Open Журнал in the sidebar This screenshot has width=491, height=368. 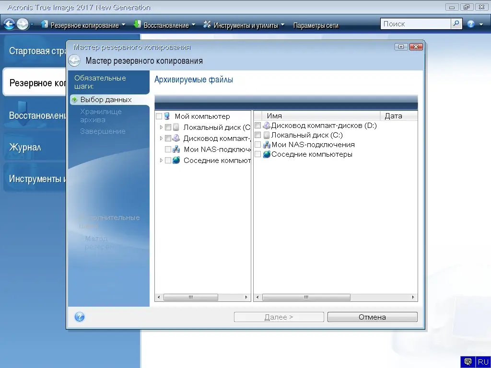coord(35,147)
